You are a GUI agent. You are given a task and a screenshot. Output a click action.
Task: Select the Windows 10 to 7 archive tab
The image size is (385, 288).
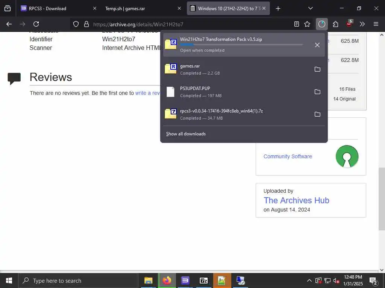(228, 9)
